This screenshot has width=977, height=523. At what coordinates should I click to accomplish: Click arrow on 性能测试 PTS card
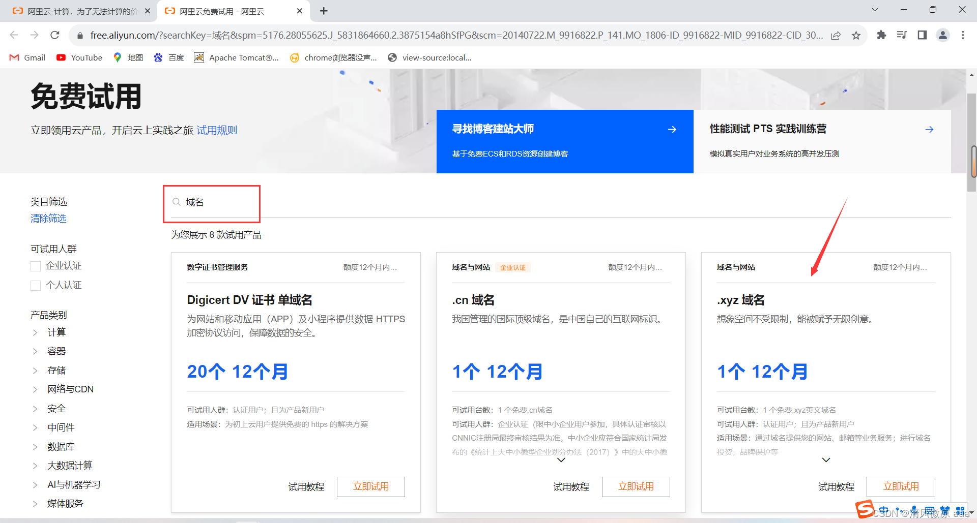coord(930,130)
